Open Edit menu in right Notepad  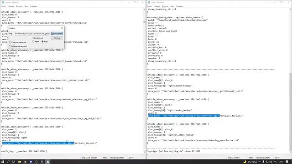(x=157, y=6)
